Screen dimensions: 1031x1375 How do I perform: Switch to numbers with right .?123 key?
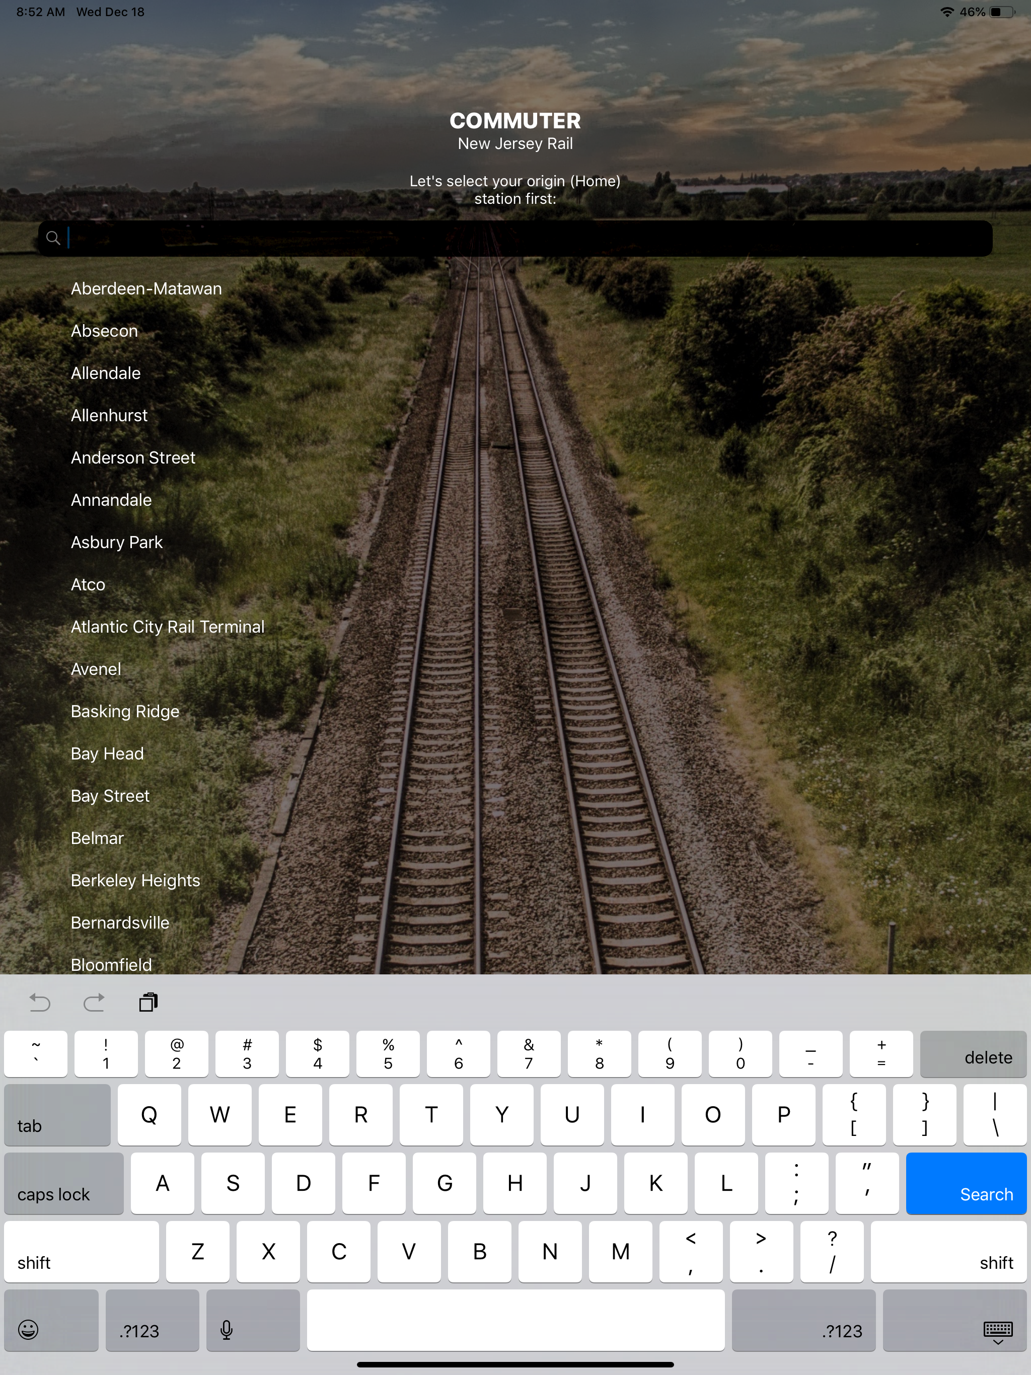pos(803,1320)
